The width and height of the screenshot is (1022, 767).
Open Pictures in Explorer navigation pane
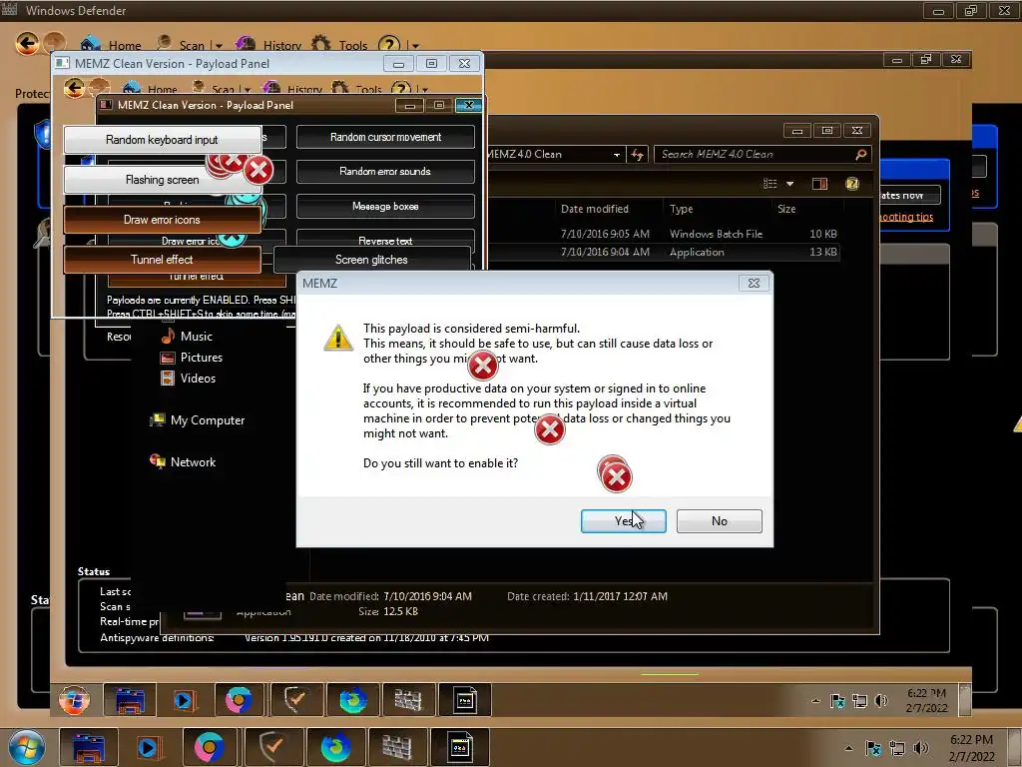click(x=192, y=358)
